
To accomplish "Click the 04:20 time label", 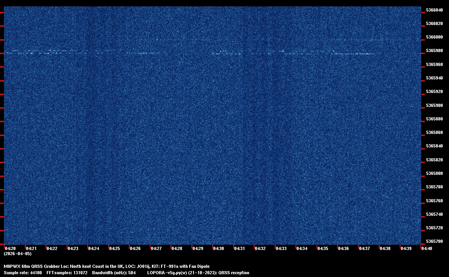I will point(10,248).
